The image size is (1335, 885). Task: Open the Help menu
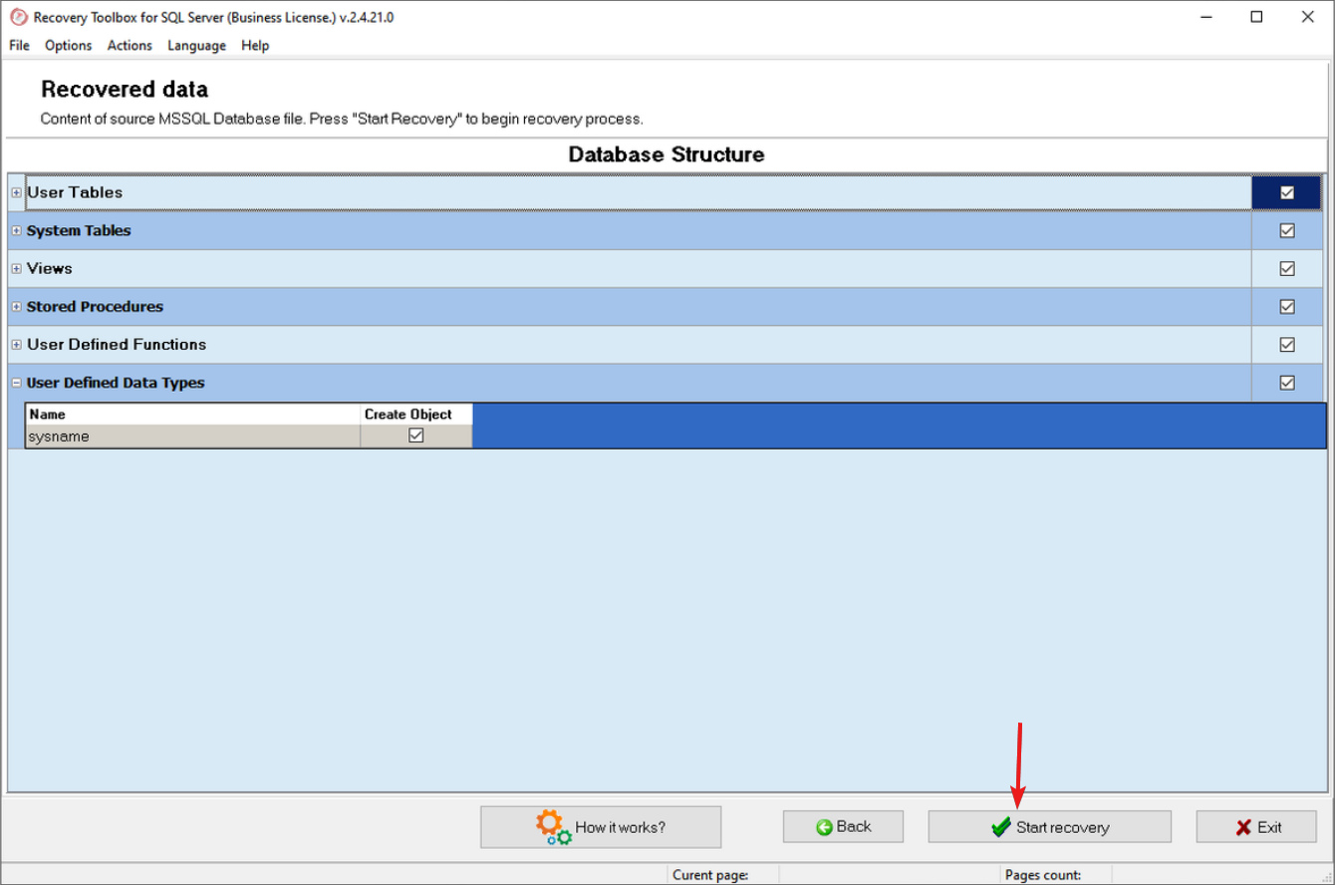[x=255, y=45]
